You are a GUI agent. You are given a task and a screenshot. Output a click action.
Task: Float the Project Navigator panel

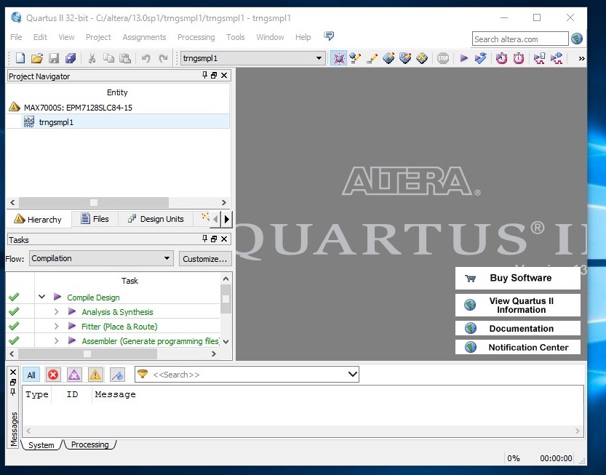click(x=214, y=76)
